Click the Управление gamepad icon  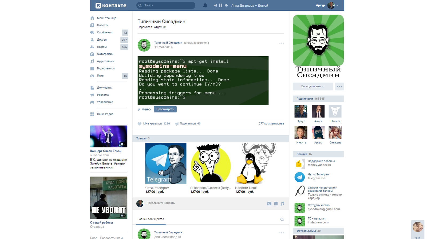[x=92, y=102]
